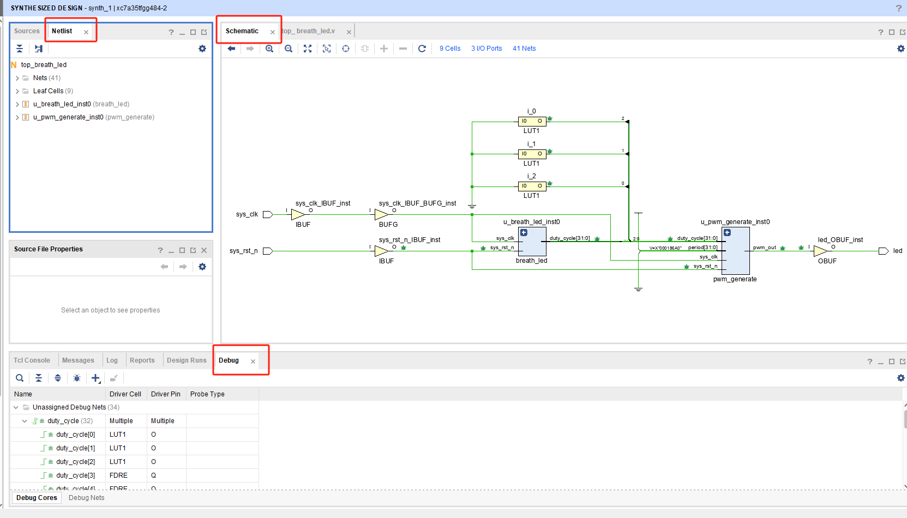Viewport: 907px width, 518px height.
Task: Select the Netlist tab
Action: pos(62,31)
